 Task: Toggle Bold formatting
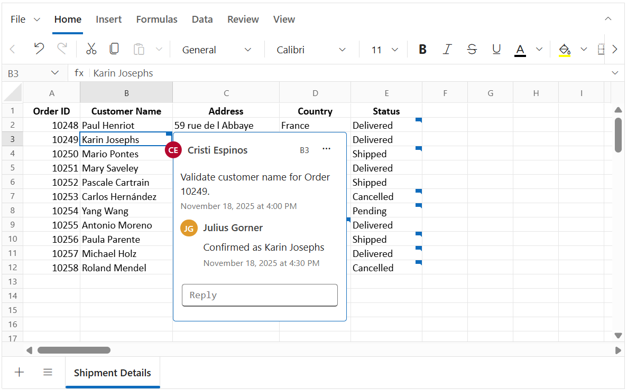422,50
